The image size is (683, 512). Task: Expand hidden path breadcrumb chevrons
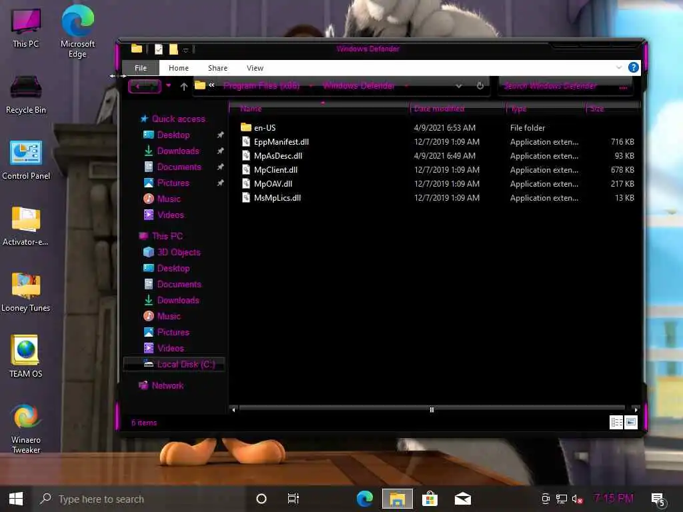coord(211,85)
